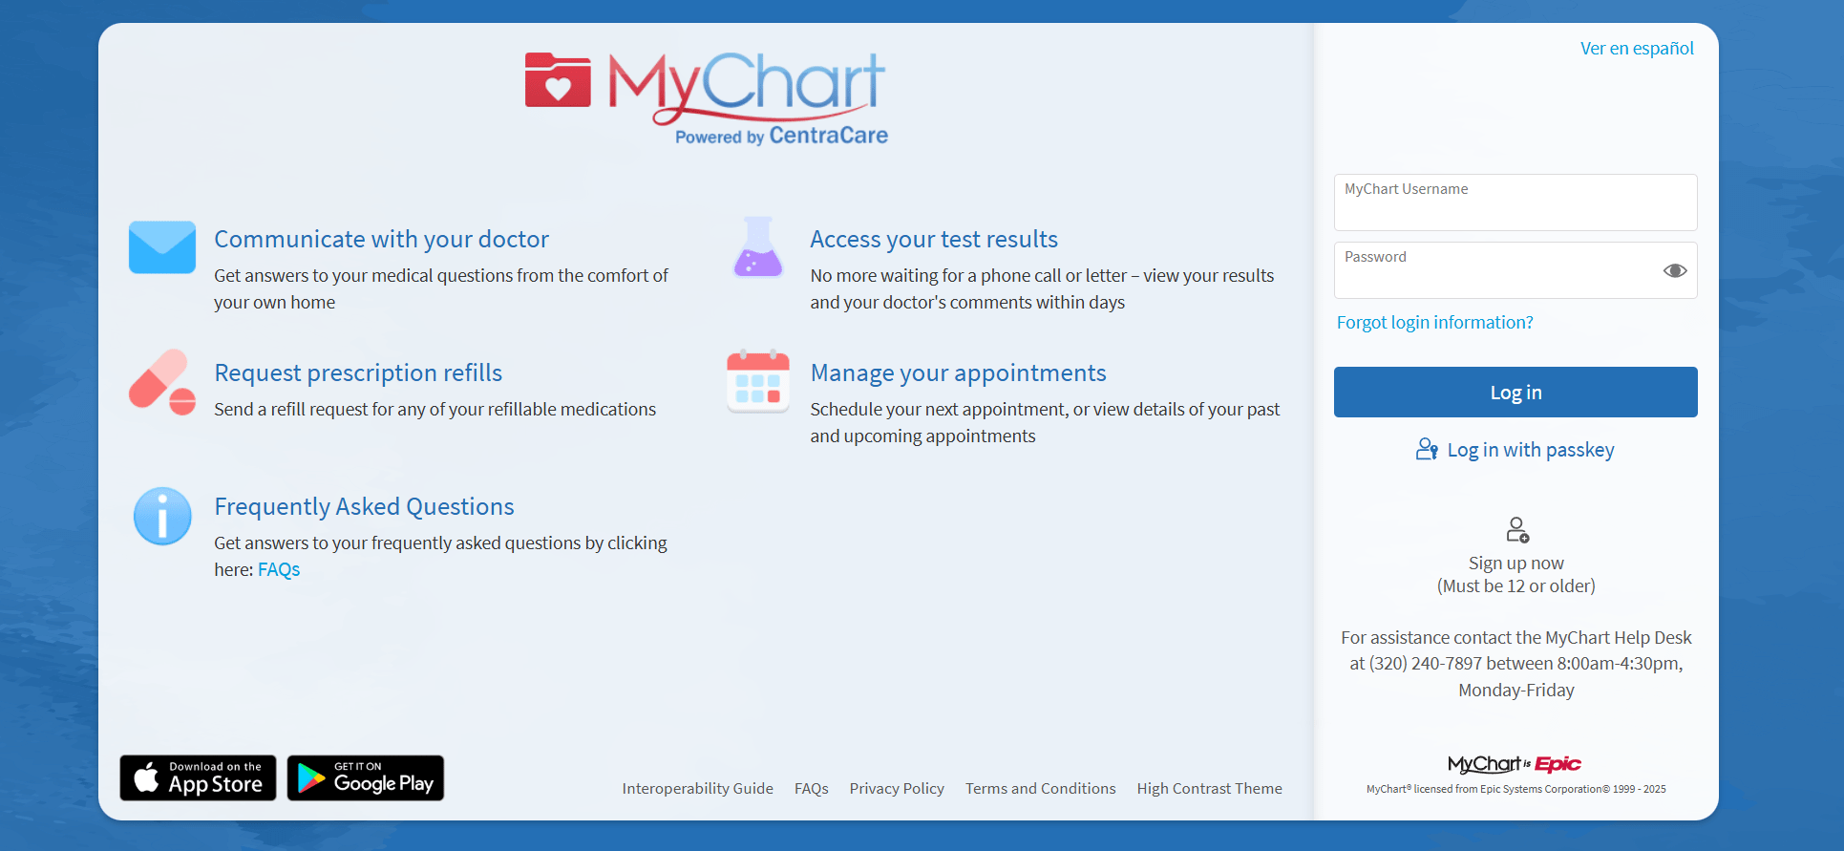Screen dimensions: 1844x851
Task: Click the calendar appointments icon
Action: pos(758,381)
